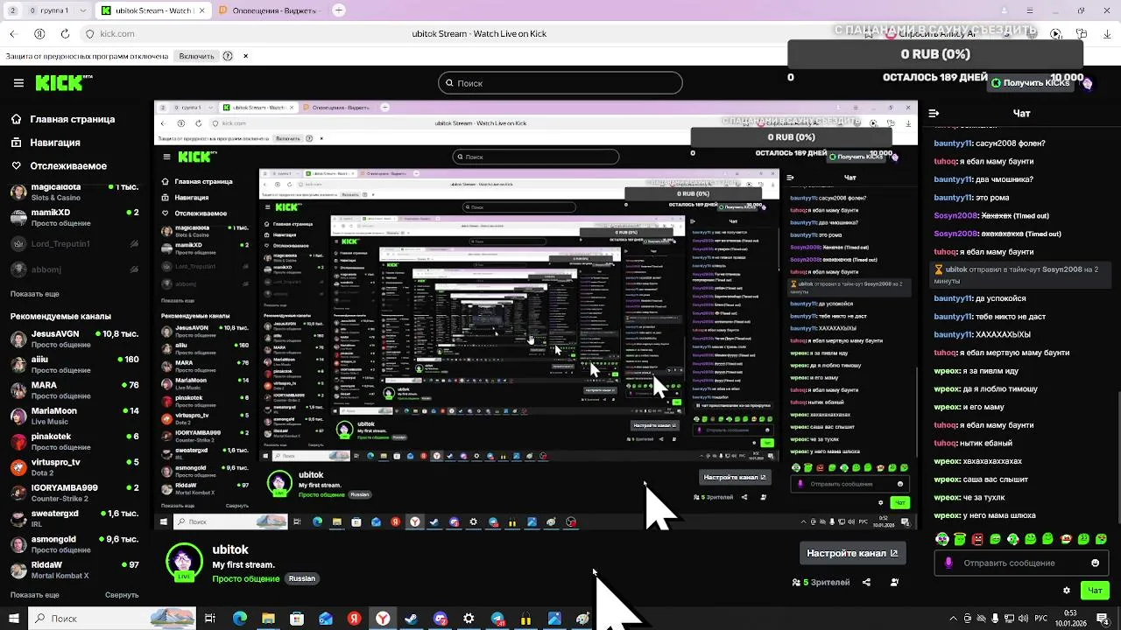
Task: Open asmongold channel
Action: pyautogui.click(x=74, y=544)
